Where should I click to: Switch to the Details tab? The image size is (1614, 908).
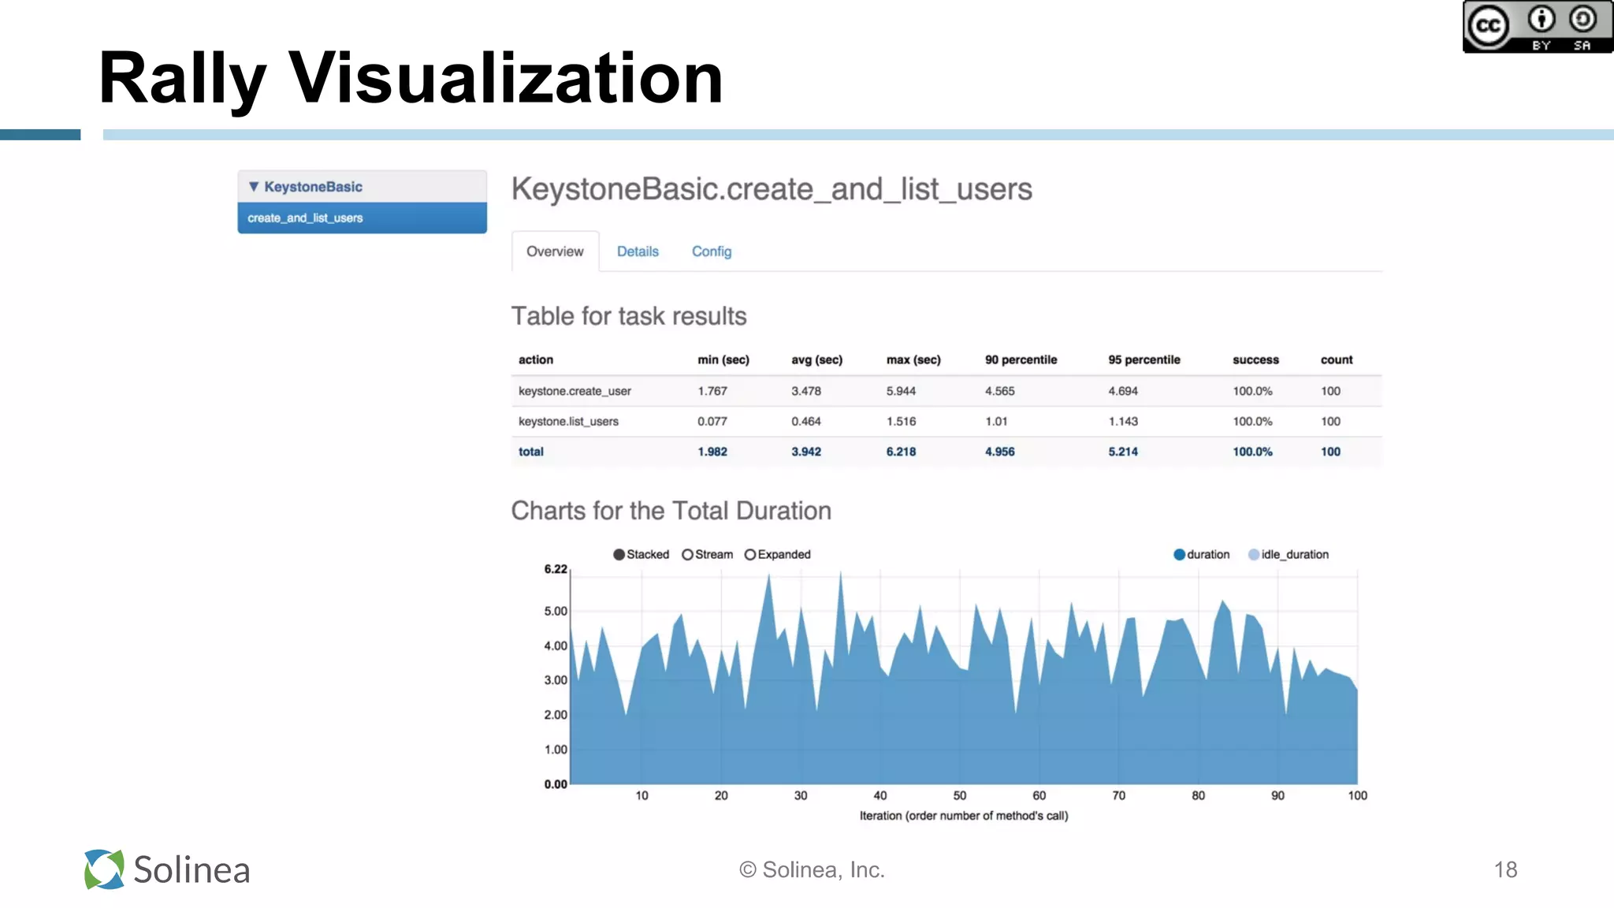[638, 251]
